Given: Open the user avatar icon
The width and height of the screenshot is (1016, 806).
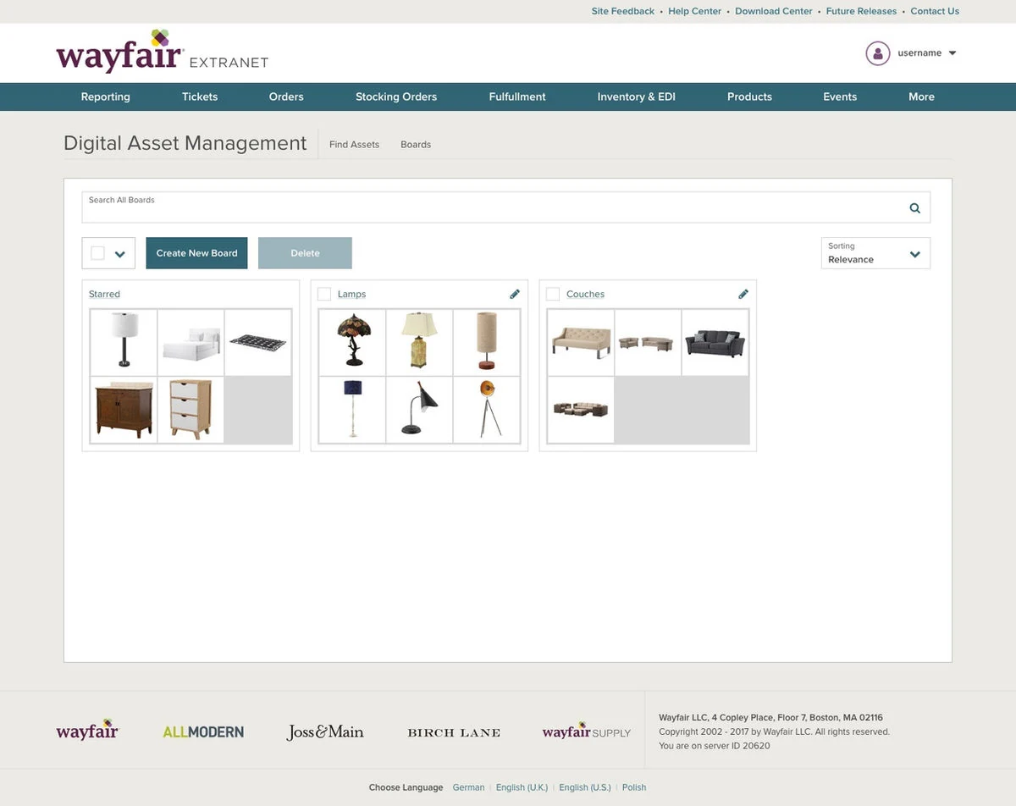Looking at the screenshot, I should pos(878,53).
